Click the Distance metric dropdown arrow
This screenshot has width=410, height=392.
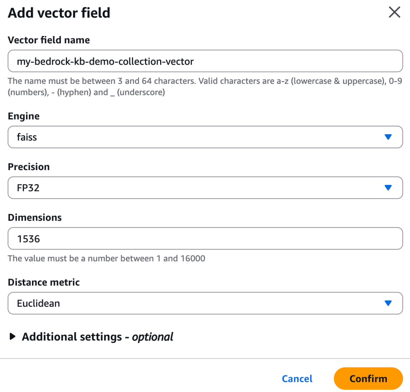tap(388, 303)
